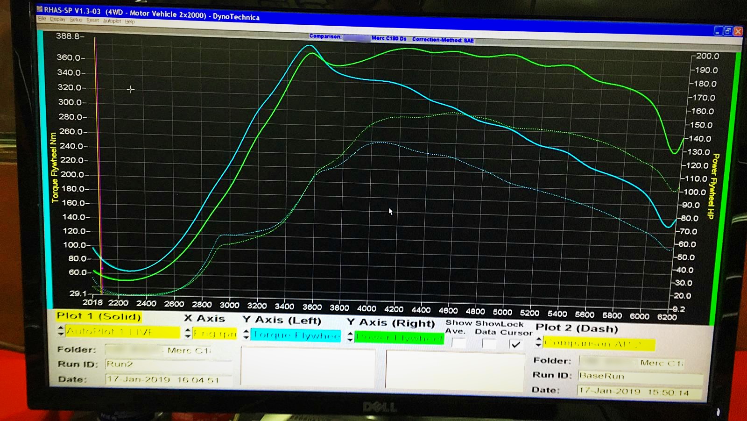This screenshot has height=421, width=747.
Task: Open the Autoplot menu
Action: pos(112,21)
